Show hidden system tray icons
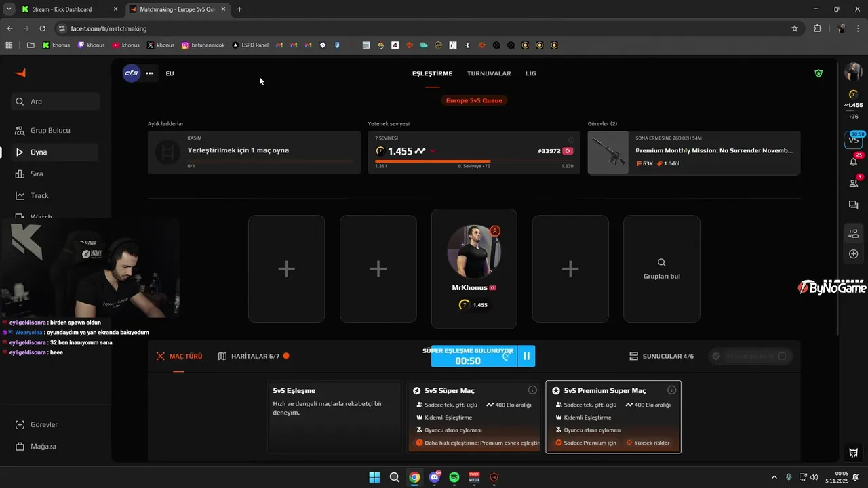The image size is (868, 488). [774, 477]
